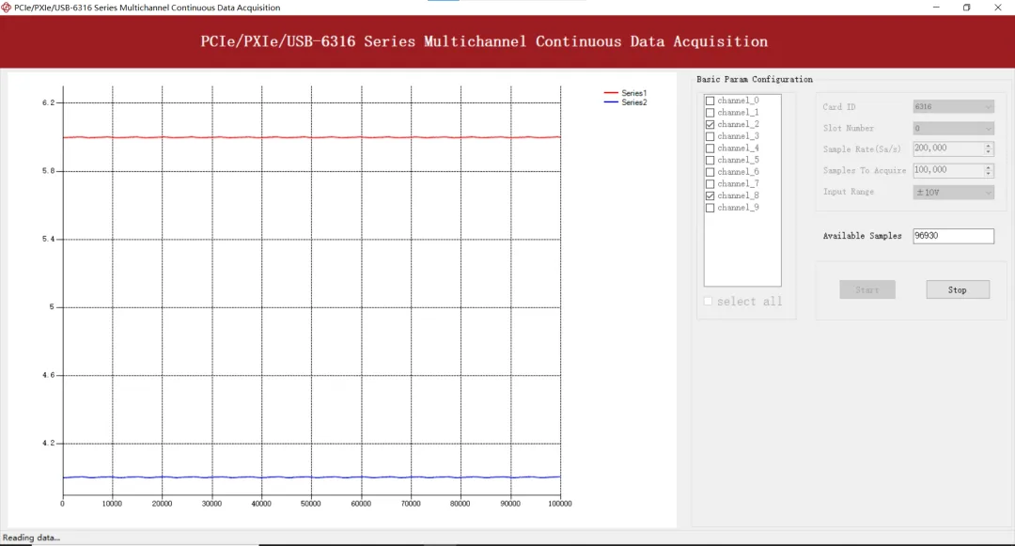
Task: Toggle the select all checkbox
Action: (x=709, y=302)
